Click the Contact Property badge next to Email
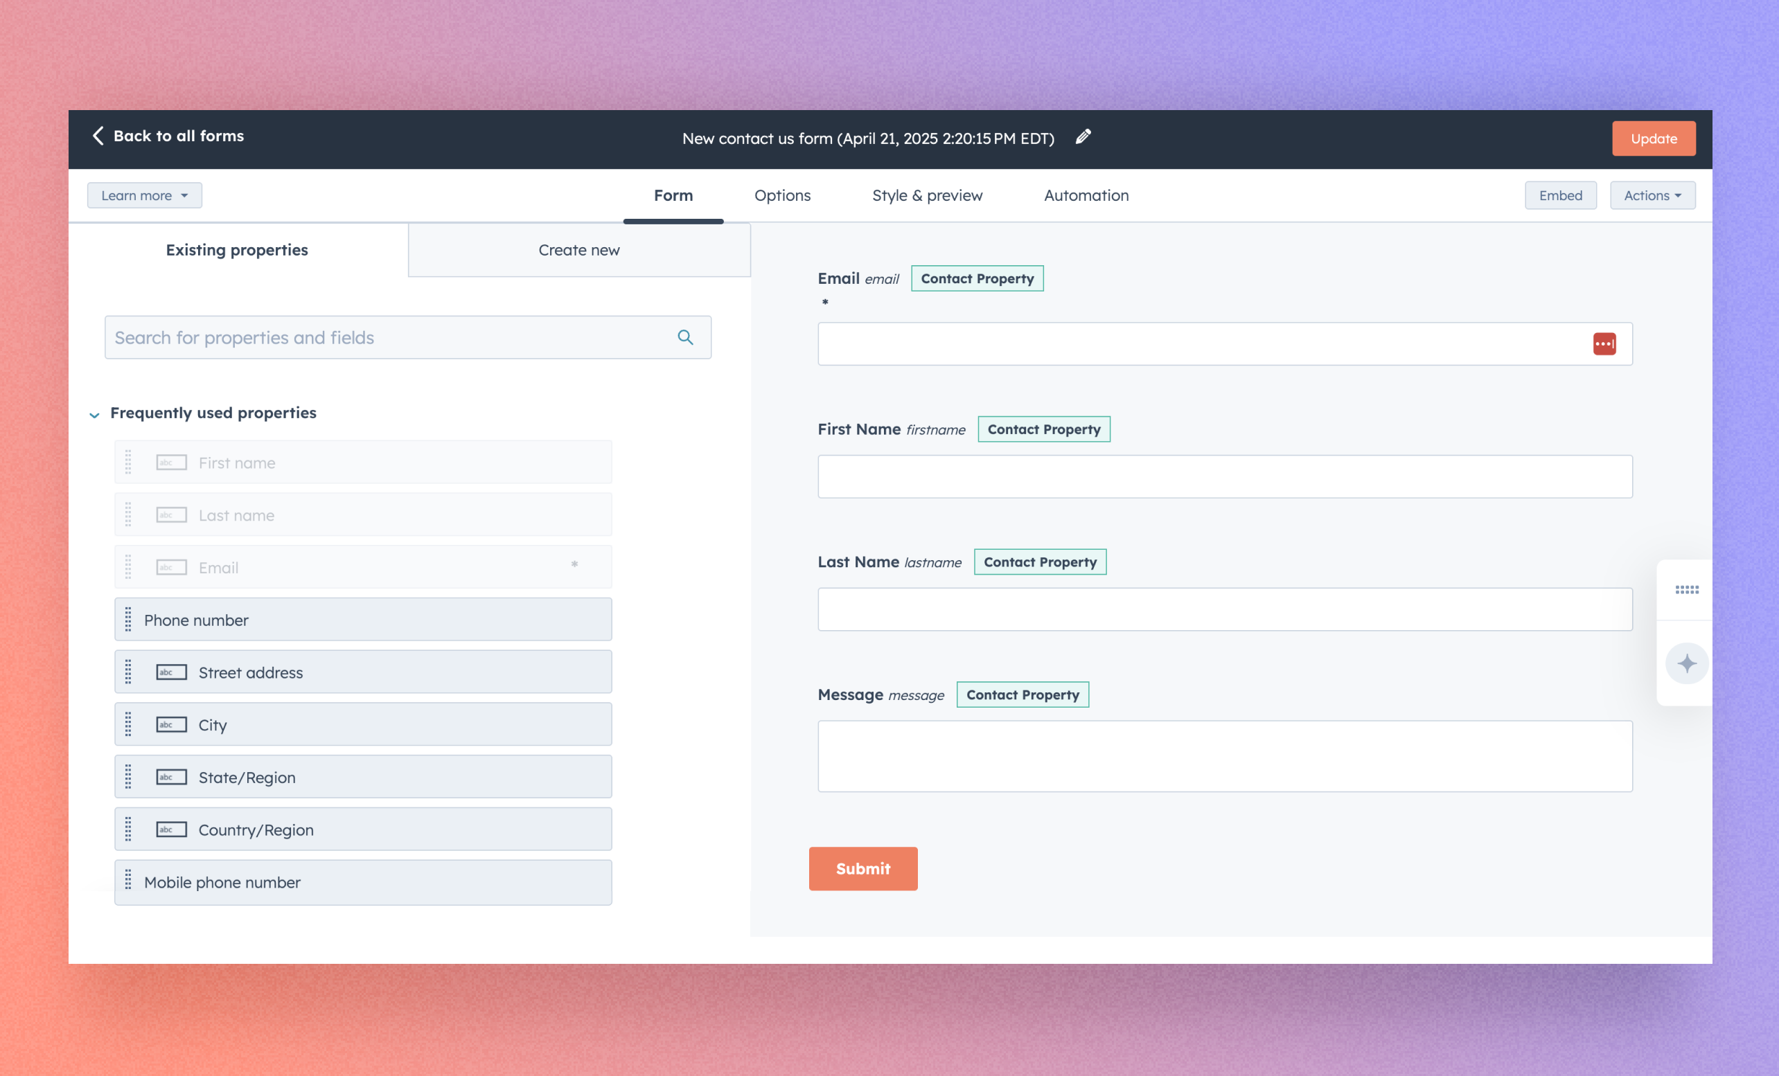This screenshot has height=1076, width=1779. [977, 278]
